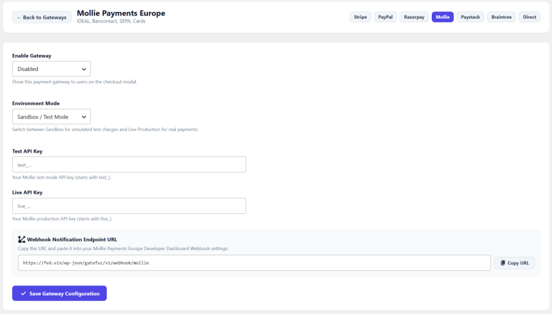Click the 'Your Mollie test mode API key' hint
This screenshot has height=314, width=552.
click(61, 177)
